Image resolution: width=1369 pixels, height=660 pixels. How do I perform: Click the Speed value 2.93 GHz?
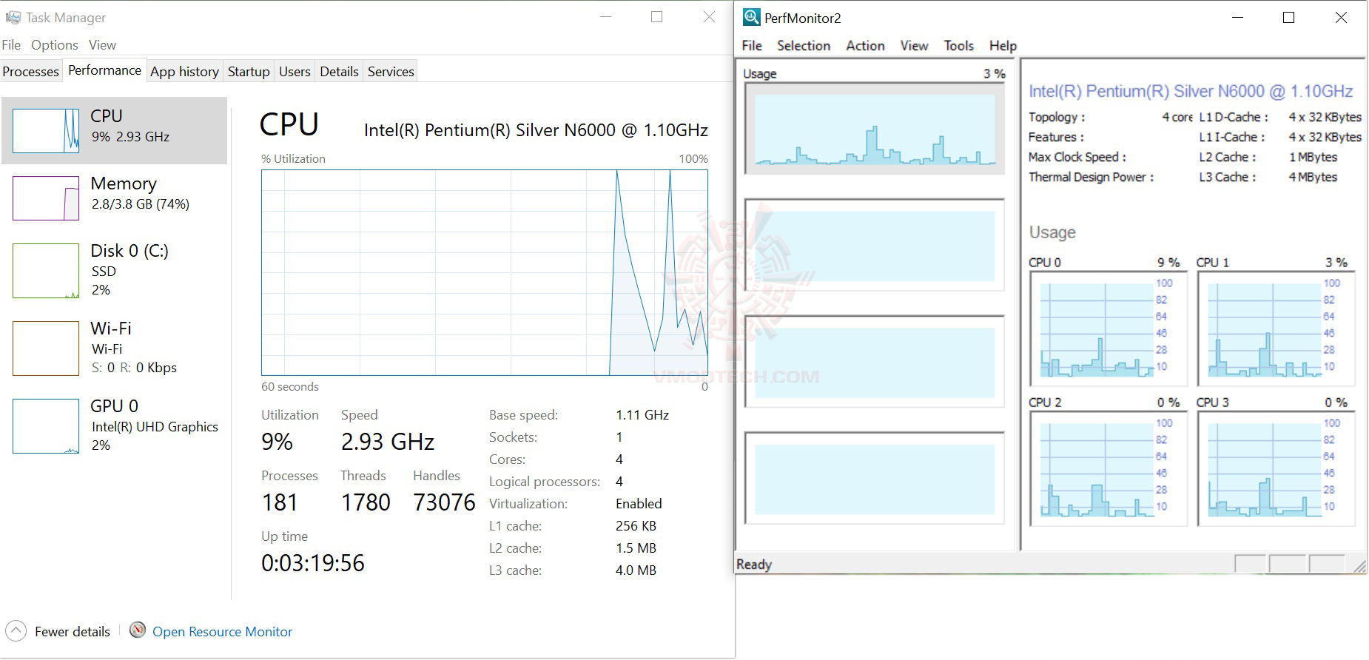click(388, 442)
